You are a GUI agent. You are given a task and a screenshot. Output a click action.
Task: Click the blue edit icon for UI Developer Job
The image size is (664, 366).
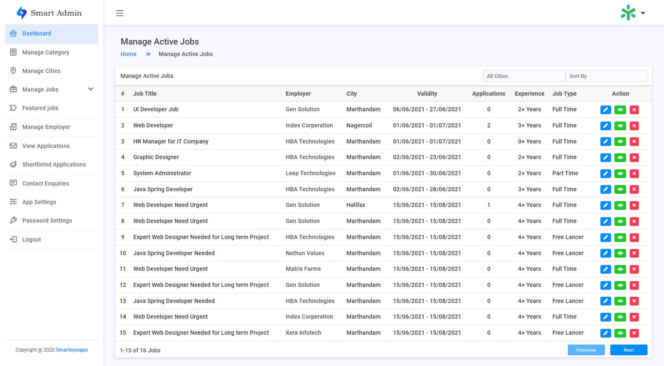[x=605, y=110]
